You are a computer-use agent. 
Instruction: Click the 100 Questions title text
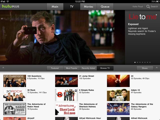click(x=34, y=76)
